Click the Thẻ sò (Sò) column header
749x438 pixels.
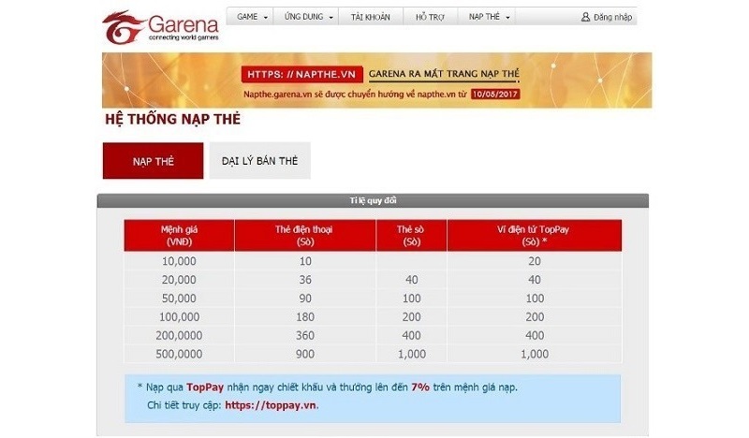point(411,236)
